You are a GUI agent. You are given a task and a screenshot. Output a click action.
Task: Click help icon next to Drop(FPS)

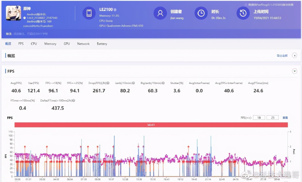[108, 83]
